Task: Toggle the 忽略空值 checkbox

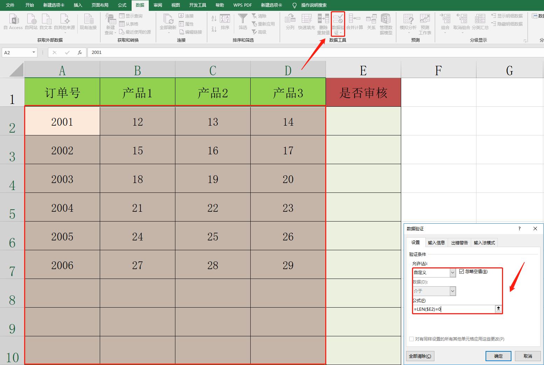Action: [462, 272]
